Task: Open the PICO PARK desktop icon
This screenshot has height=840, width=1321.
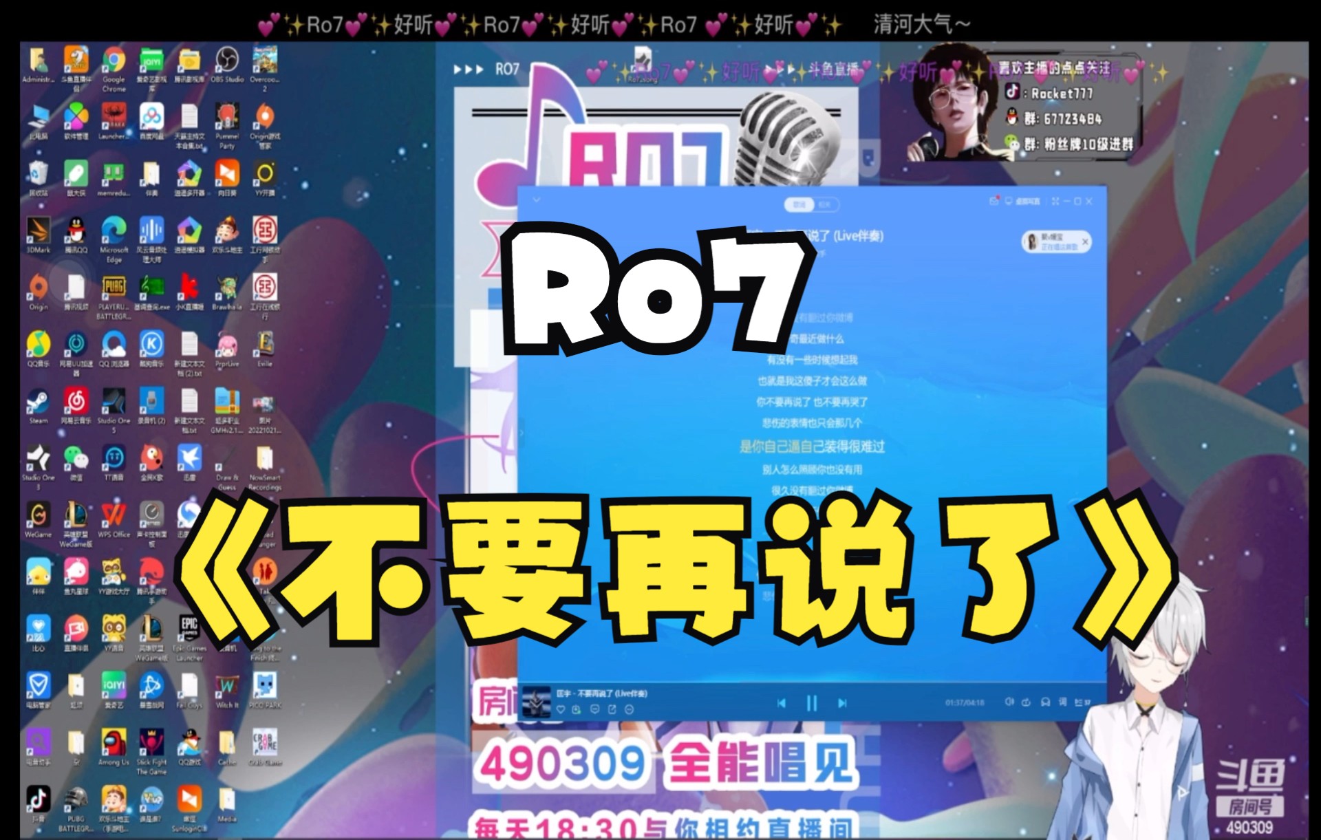Action: tap(265, 690)
